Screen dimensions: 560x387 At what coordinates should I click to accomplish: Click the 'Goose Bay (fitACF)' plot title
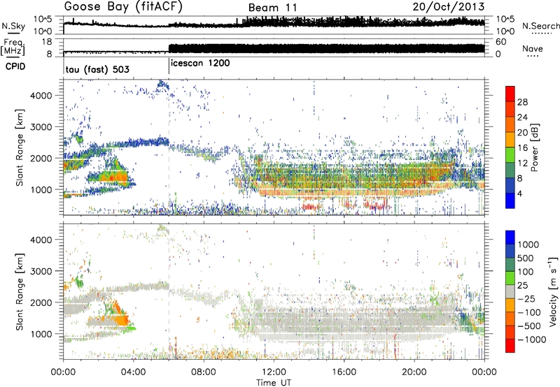point(123,6)
